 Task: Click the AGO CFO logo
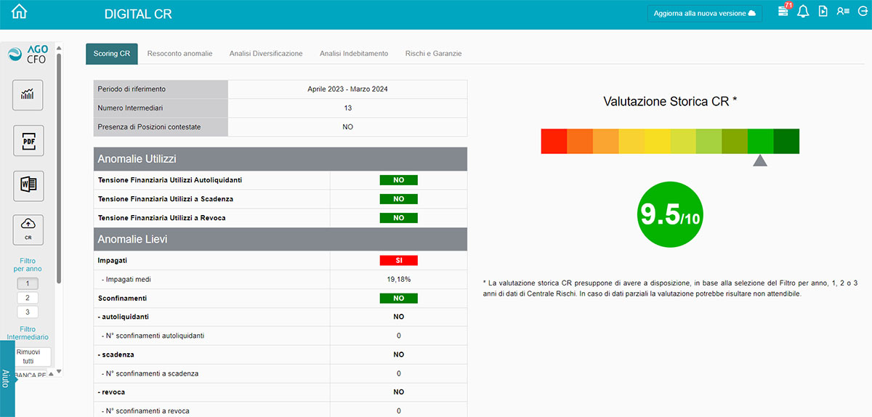(28, 54)
